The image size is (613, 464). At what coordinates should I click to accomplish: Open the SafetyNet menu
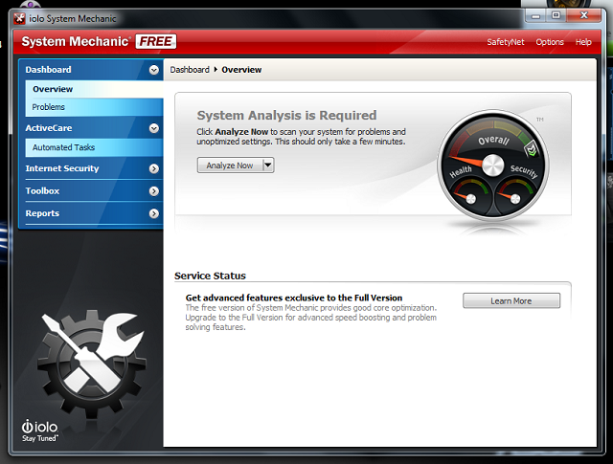(x=504, y=42)
